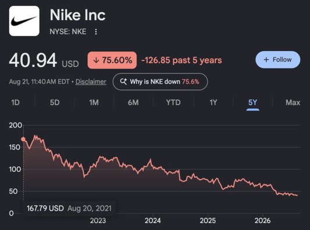Open the three-dot more options menu
This screenshot has width=310, height=230.
[x=96, y=31]
